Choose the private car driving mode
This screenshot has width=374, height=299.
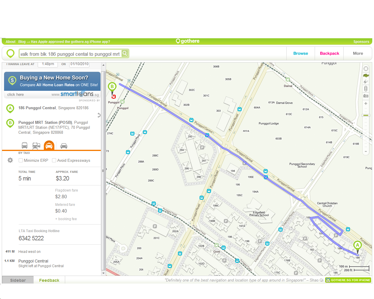64,146
